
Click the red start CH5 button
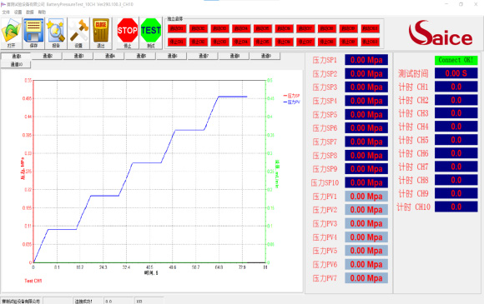tap(263, 28)
